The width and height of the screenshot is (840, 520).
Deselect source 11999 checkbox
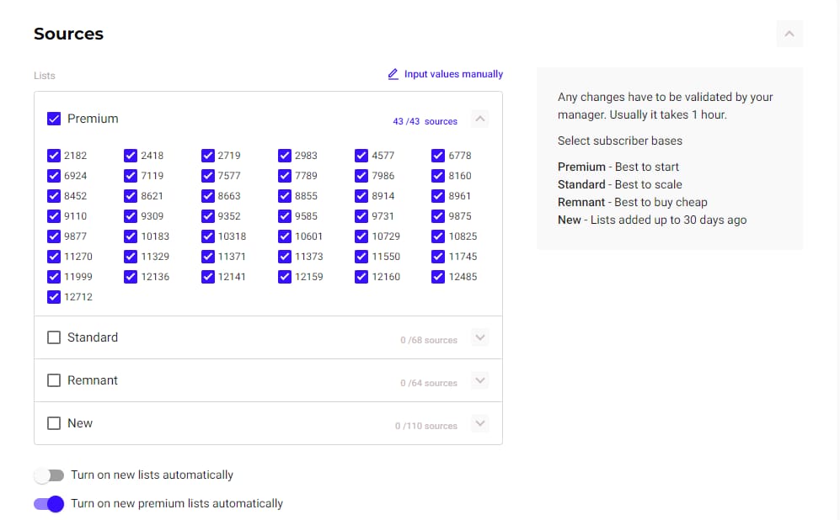[x=54, y=277]
